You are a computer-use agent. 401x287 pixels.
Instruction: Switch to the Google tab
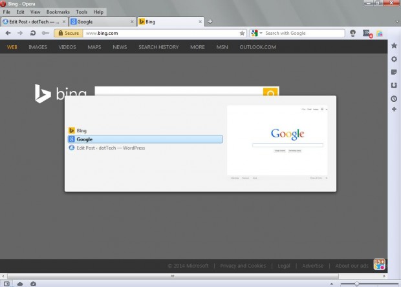(102, 22)
